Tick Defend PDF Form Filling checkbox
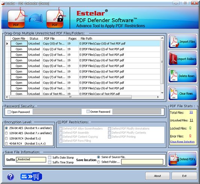The height and width of the screenshot is (184, 200). 61,141
